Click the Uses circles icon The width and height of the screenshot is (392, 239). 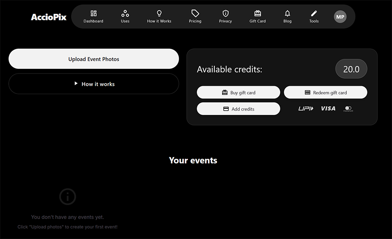point(125,13)
